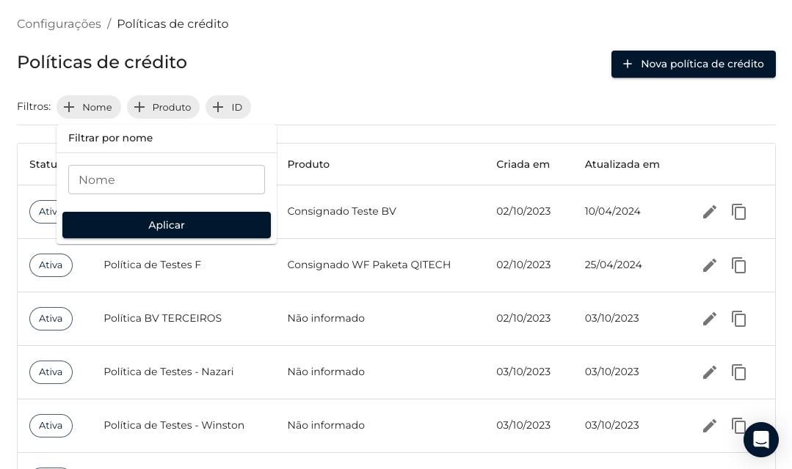Duplicate the Consignado Teste BV policy
792x469 pixels.
pos(738,212)
